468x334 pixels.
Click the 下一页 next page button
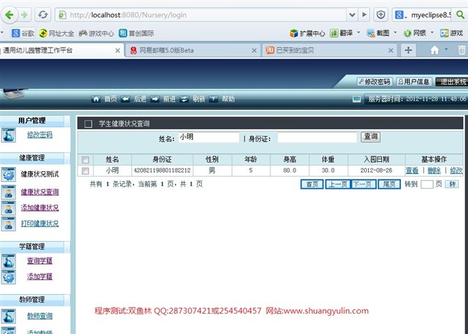coord(363,184)
